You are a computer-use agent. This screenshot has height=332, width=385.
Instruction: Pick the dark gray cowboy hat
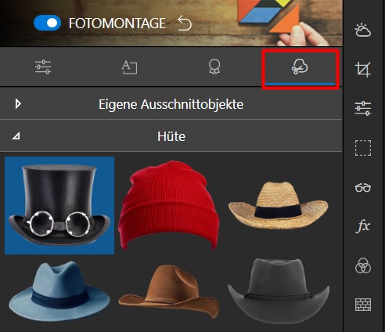click(x=278, y=291)
